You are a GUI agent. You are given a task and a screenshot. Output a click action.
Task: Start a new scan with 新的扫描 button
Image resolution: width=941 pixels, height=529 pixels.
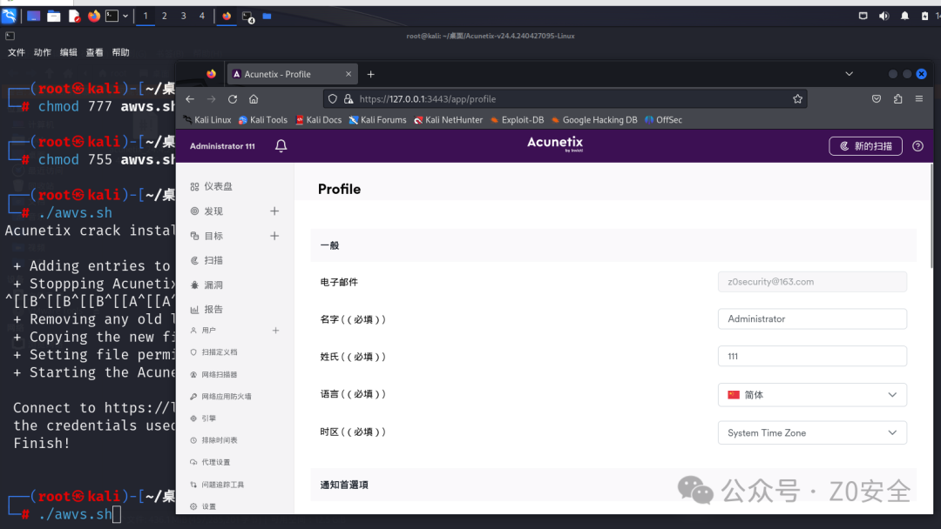(x=865, y=145)
